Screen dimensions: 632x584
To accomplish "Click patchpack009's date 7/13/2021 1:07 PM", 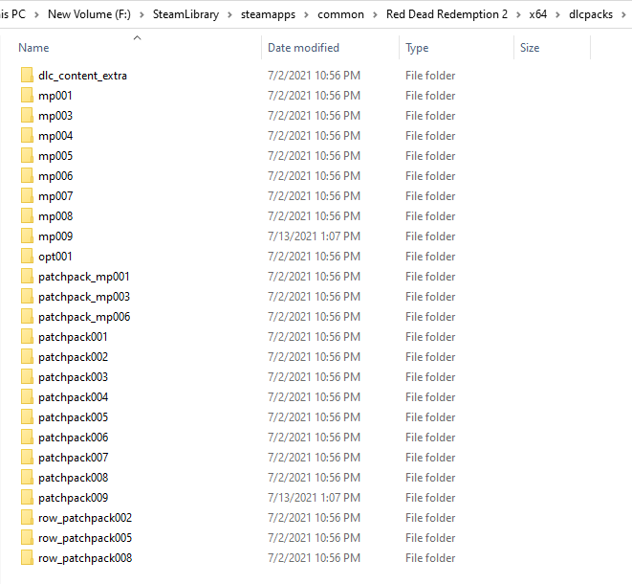I will [314, 498].
